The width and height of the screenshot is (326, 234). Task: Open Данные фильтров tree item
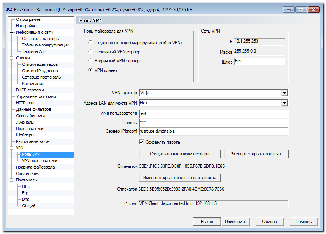tap(33, 109)
